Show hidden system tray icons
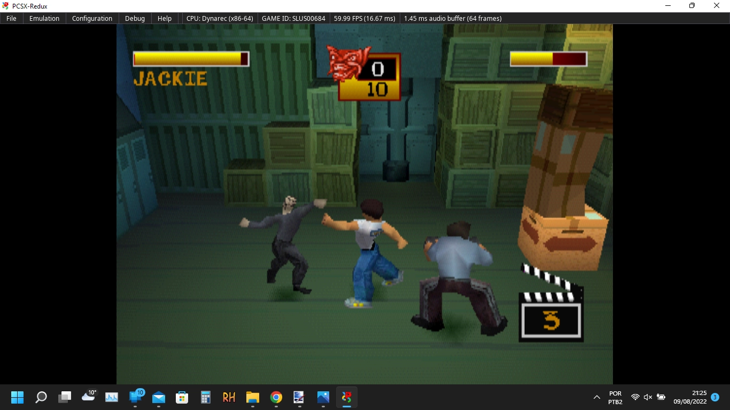 coord(596,397)
